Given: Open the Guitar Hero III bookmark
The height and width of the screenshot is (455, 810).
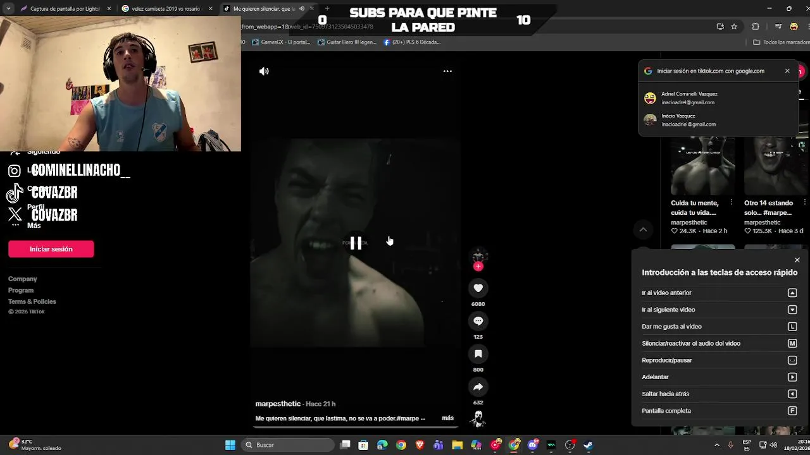Looking at the screenshot, I should tap(347, 42).
